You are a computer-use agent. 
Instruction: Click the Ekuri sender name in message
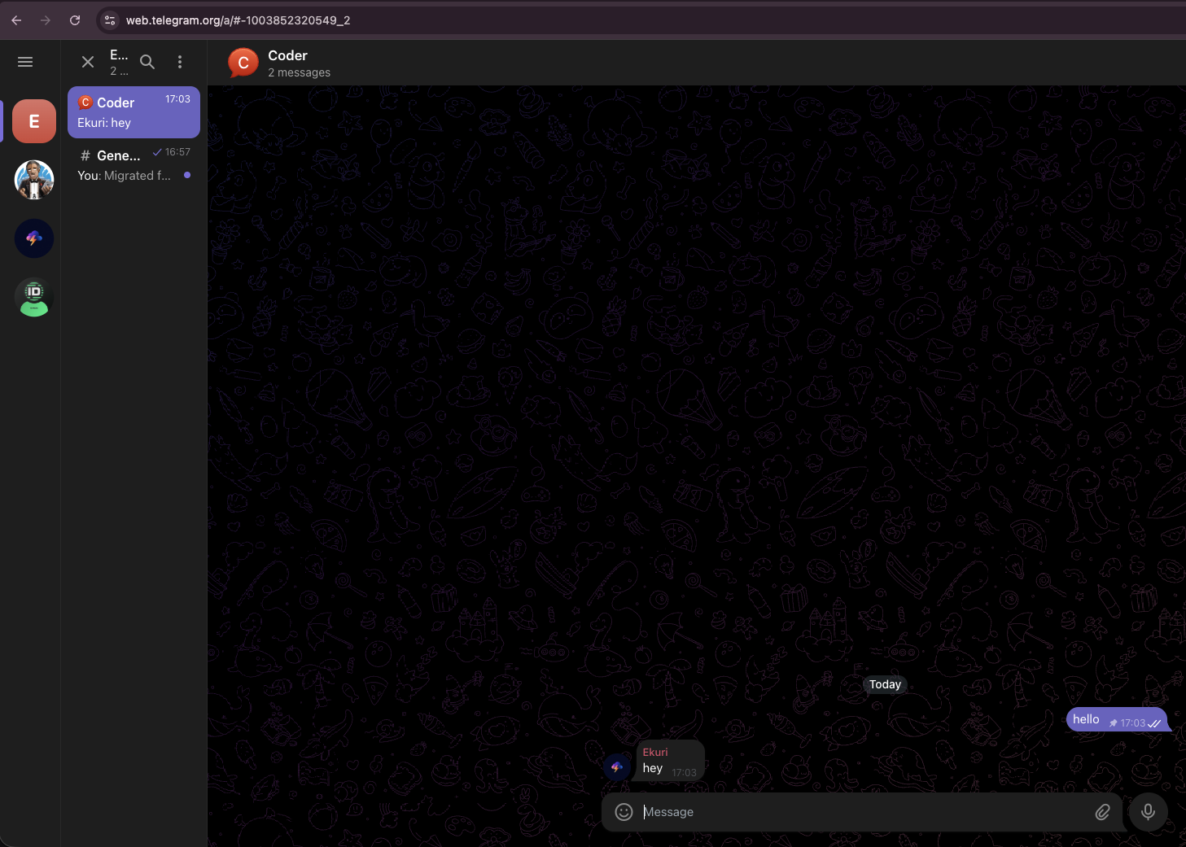655,753
